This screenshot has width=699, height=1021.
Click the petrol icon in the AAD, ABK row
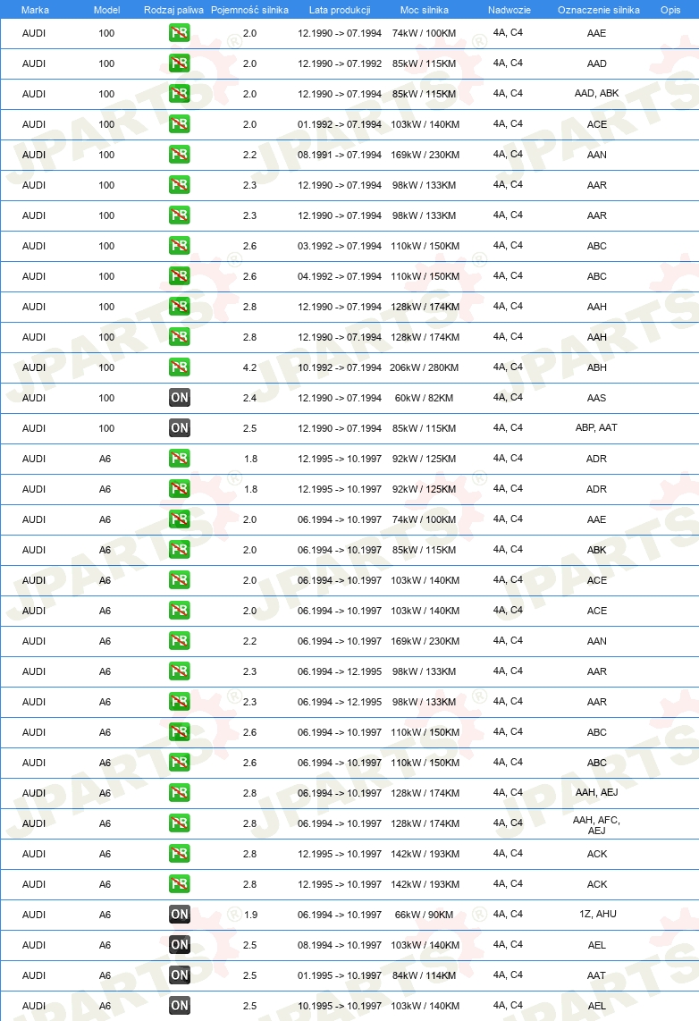[x=179, y=94]
